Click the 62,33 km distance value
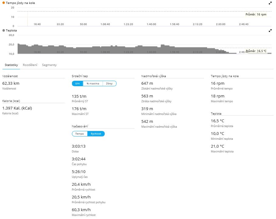Screen dimensions: 276x219 [x=11, y=83]
